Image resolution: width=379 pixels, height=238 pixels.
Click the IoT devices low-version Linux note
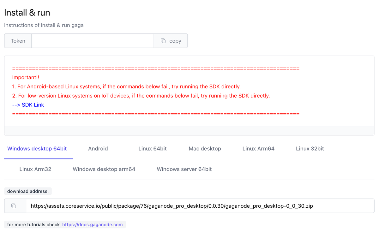(x=141, y=96)
